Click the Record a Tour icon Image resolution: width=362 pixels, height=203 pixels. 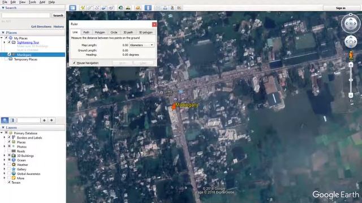111,8
